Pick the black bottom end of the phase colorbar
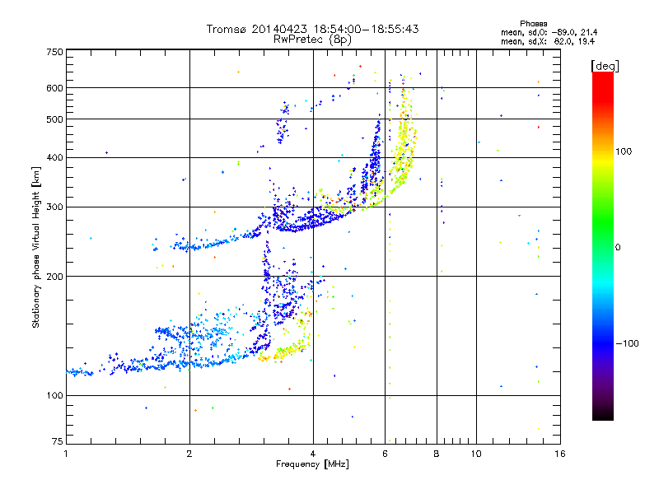 603,414
